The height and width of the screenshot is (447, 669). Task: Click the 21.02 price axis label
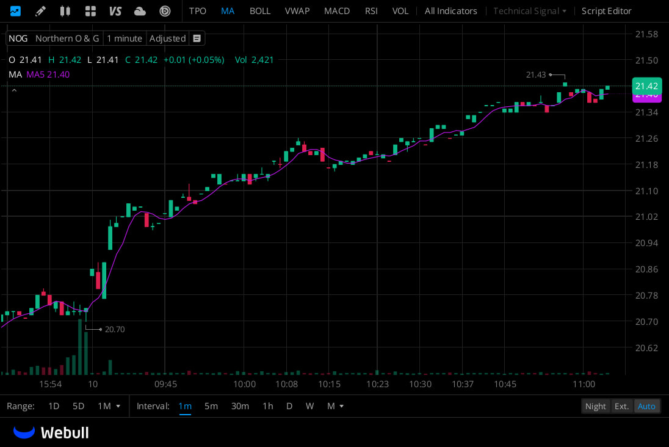pyautogui.click(x=646, y=216)
